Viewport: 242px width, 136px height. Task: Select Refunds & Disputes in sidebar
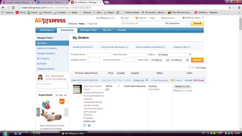pyautogui.click(x=47, y=48)
